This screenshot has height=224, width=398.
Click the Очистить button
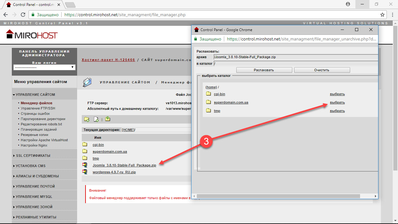[322, 70]
